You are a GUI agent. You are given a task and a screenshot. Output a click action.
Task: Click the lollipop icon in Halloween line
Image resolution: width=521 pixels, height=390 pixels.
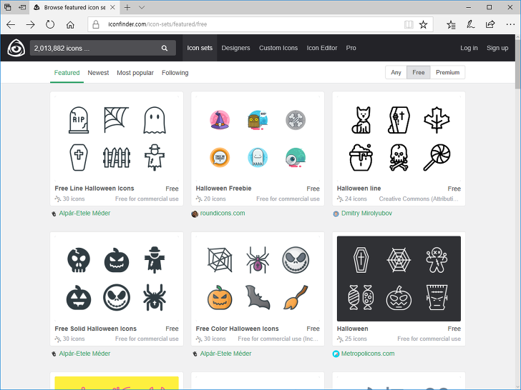(x=437, y=158)
